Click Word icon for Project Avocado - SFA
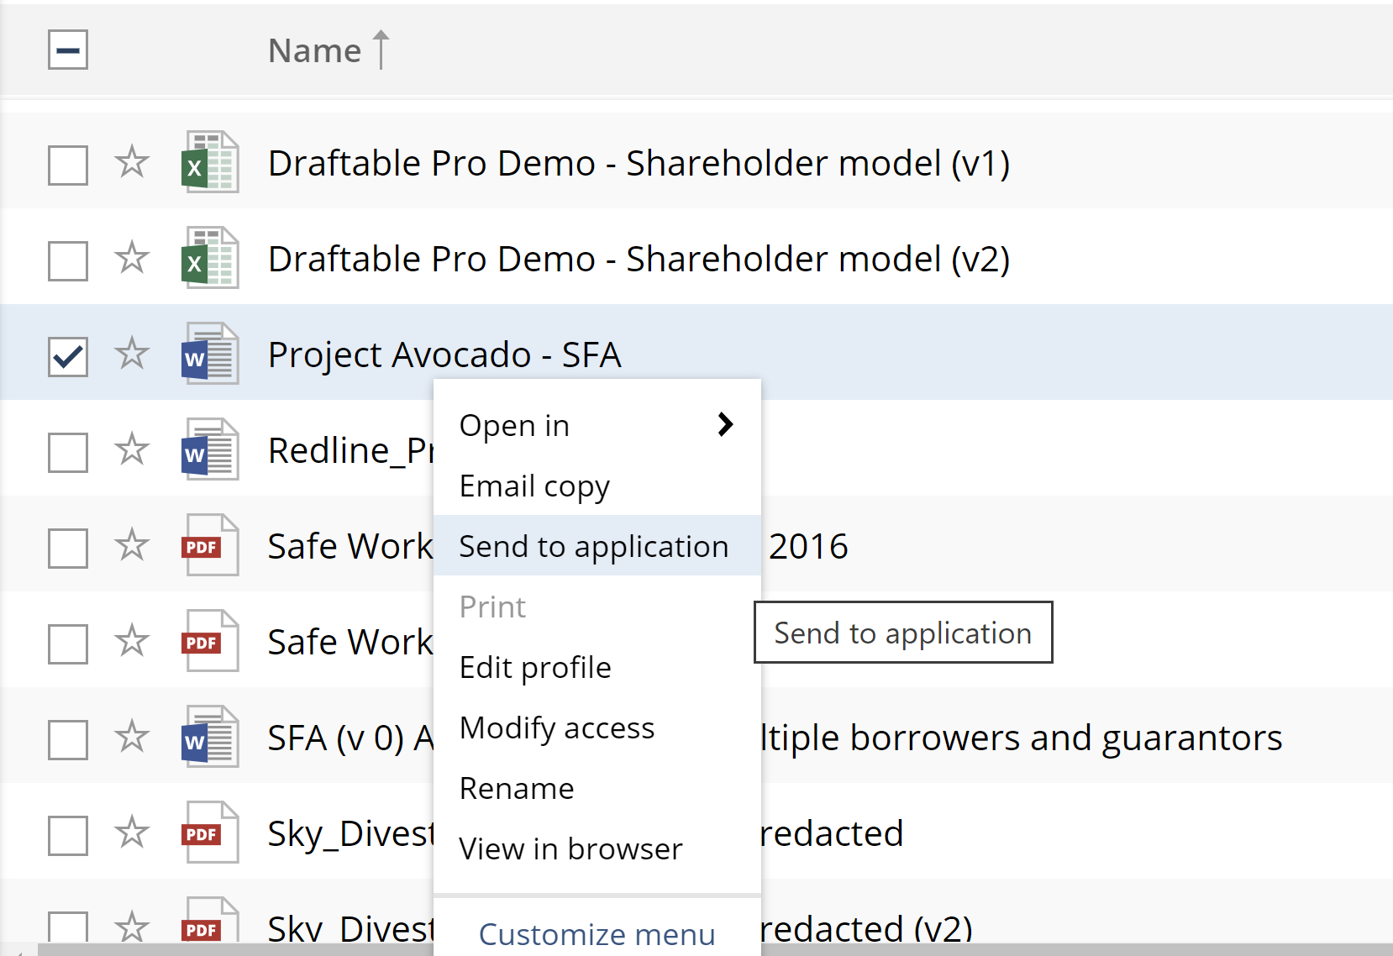This screenshot has width=1393, height=956. coord(210,354)
